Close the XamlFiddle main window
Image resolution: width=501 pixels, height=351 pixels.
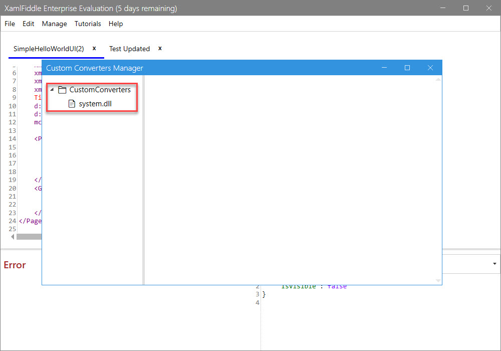(489, 8)
